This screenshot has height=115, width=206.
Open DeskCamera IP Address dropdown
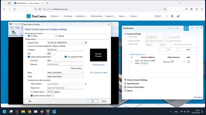pos(164,37)
